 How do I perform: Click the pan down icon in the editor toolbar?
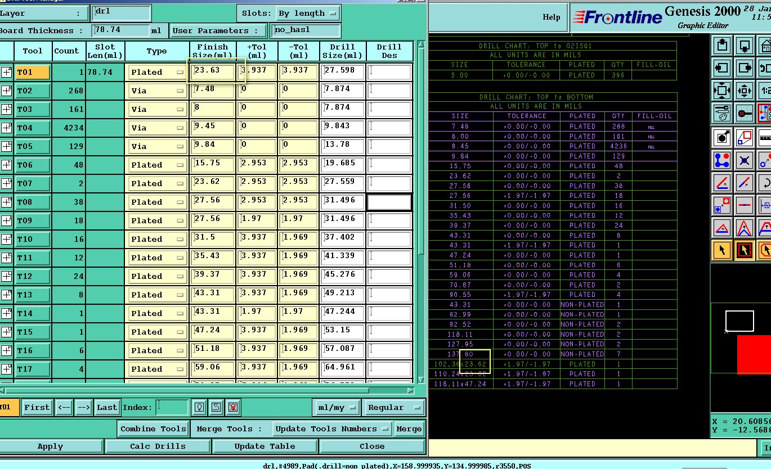pyautogui.click(x=744, y=46)
